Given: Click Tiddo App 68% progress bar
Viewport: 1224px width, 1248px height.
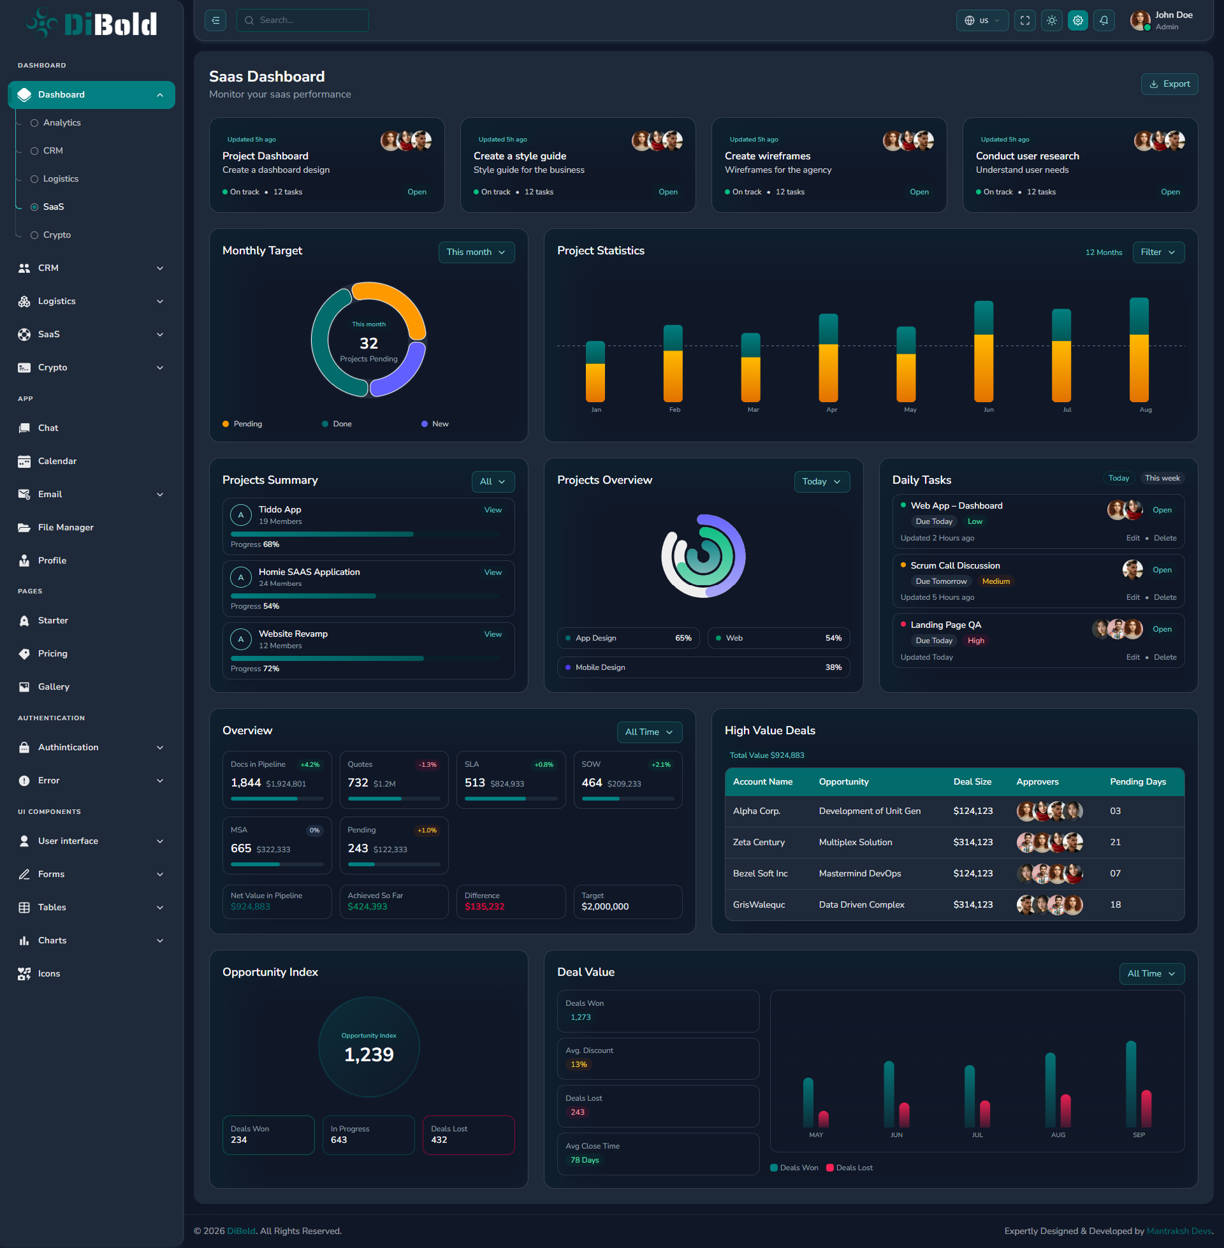Looking at the screenshot, I should pos(365,535).
